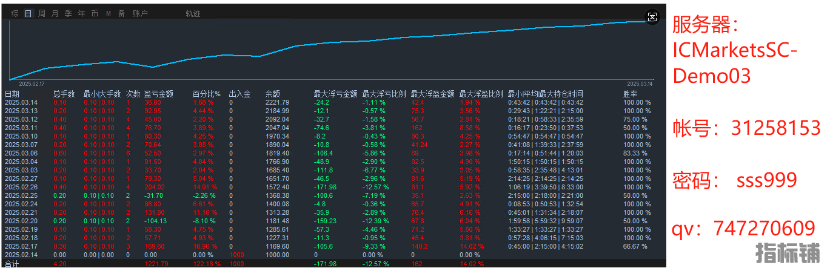Click the 最大浮盈比例 column header
This screenshot has width=830, height=268.
coord(481,94)
